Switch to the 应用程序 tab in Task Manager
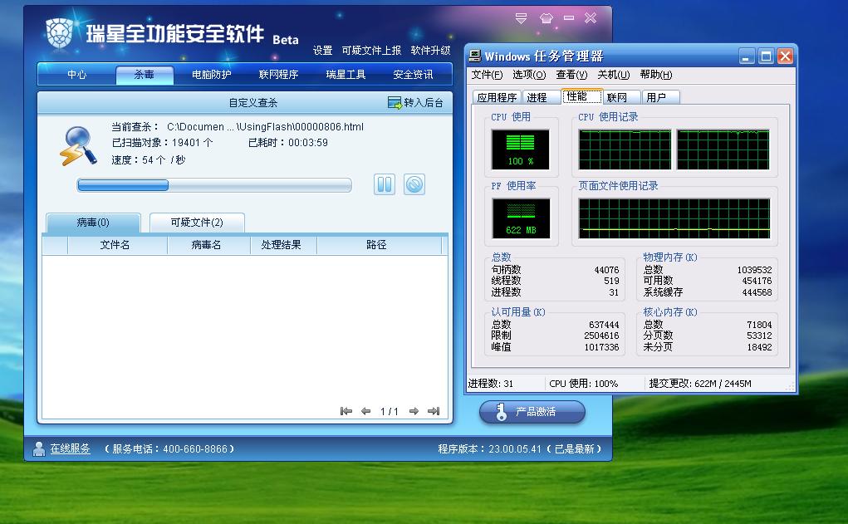Image resolution: width=848 pixels, height=524 pixels. (497, 97)
